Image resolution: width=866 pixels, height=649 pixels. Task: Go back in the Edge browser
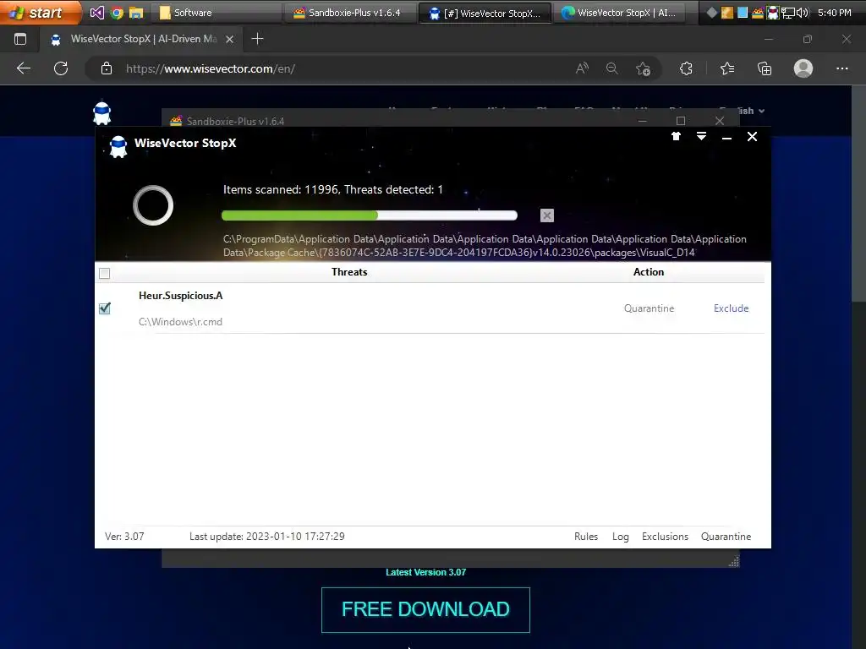pyautogui.click(x=24, y=68)
